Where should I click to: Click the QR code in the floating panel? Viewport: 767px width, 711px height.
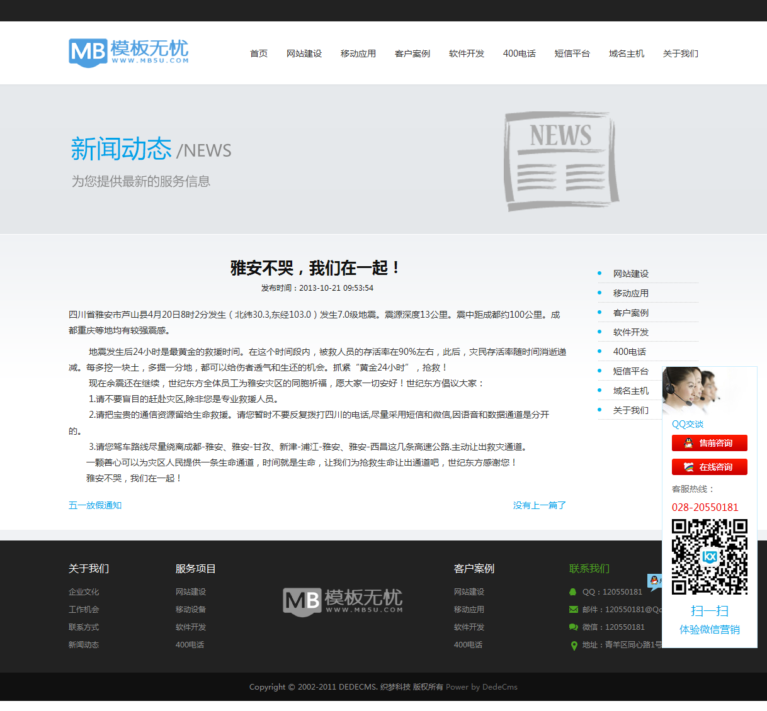709,557
